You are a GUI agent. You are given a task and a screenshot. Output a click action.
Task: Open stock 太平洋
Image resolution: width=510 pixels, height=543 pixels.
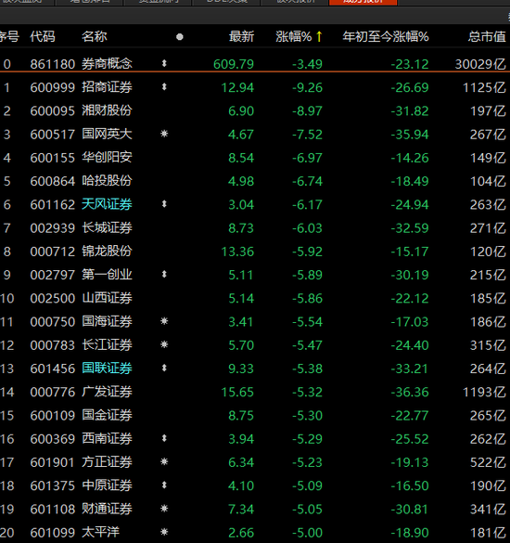[101, 532]
